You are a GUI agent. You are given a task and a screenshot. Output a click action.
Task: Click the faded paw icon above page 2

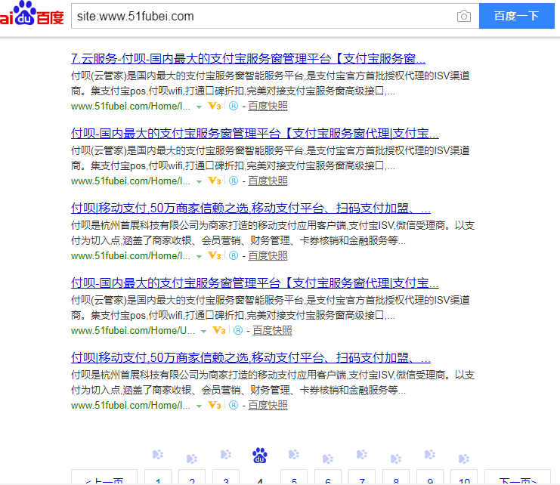[192, 459]
